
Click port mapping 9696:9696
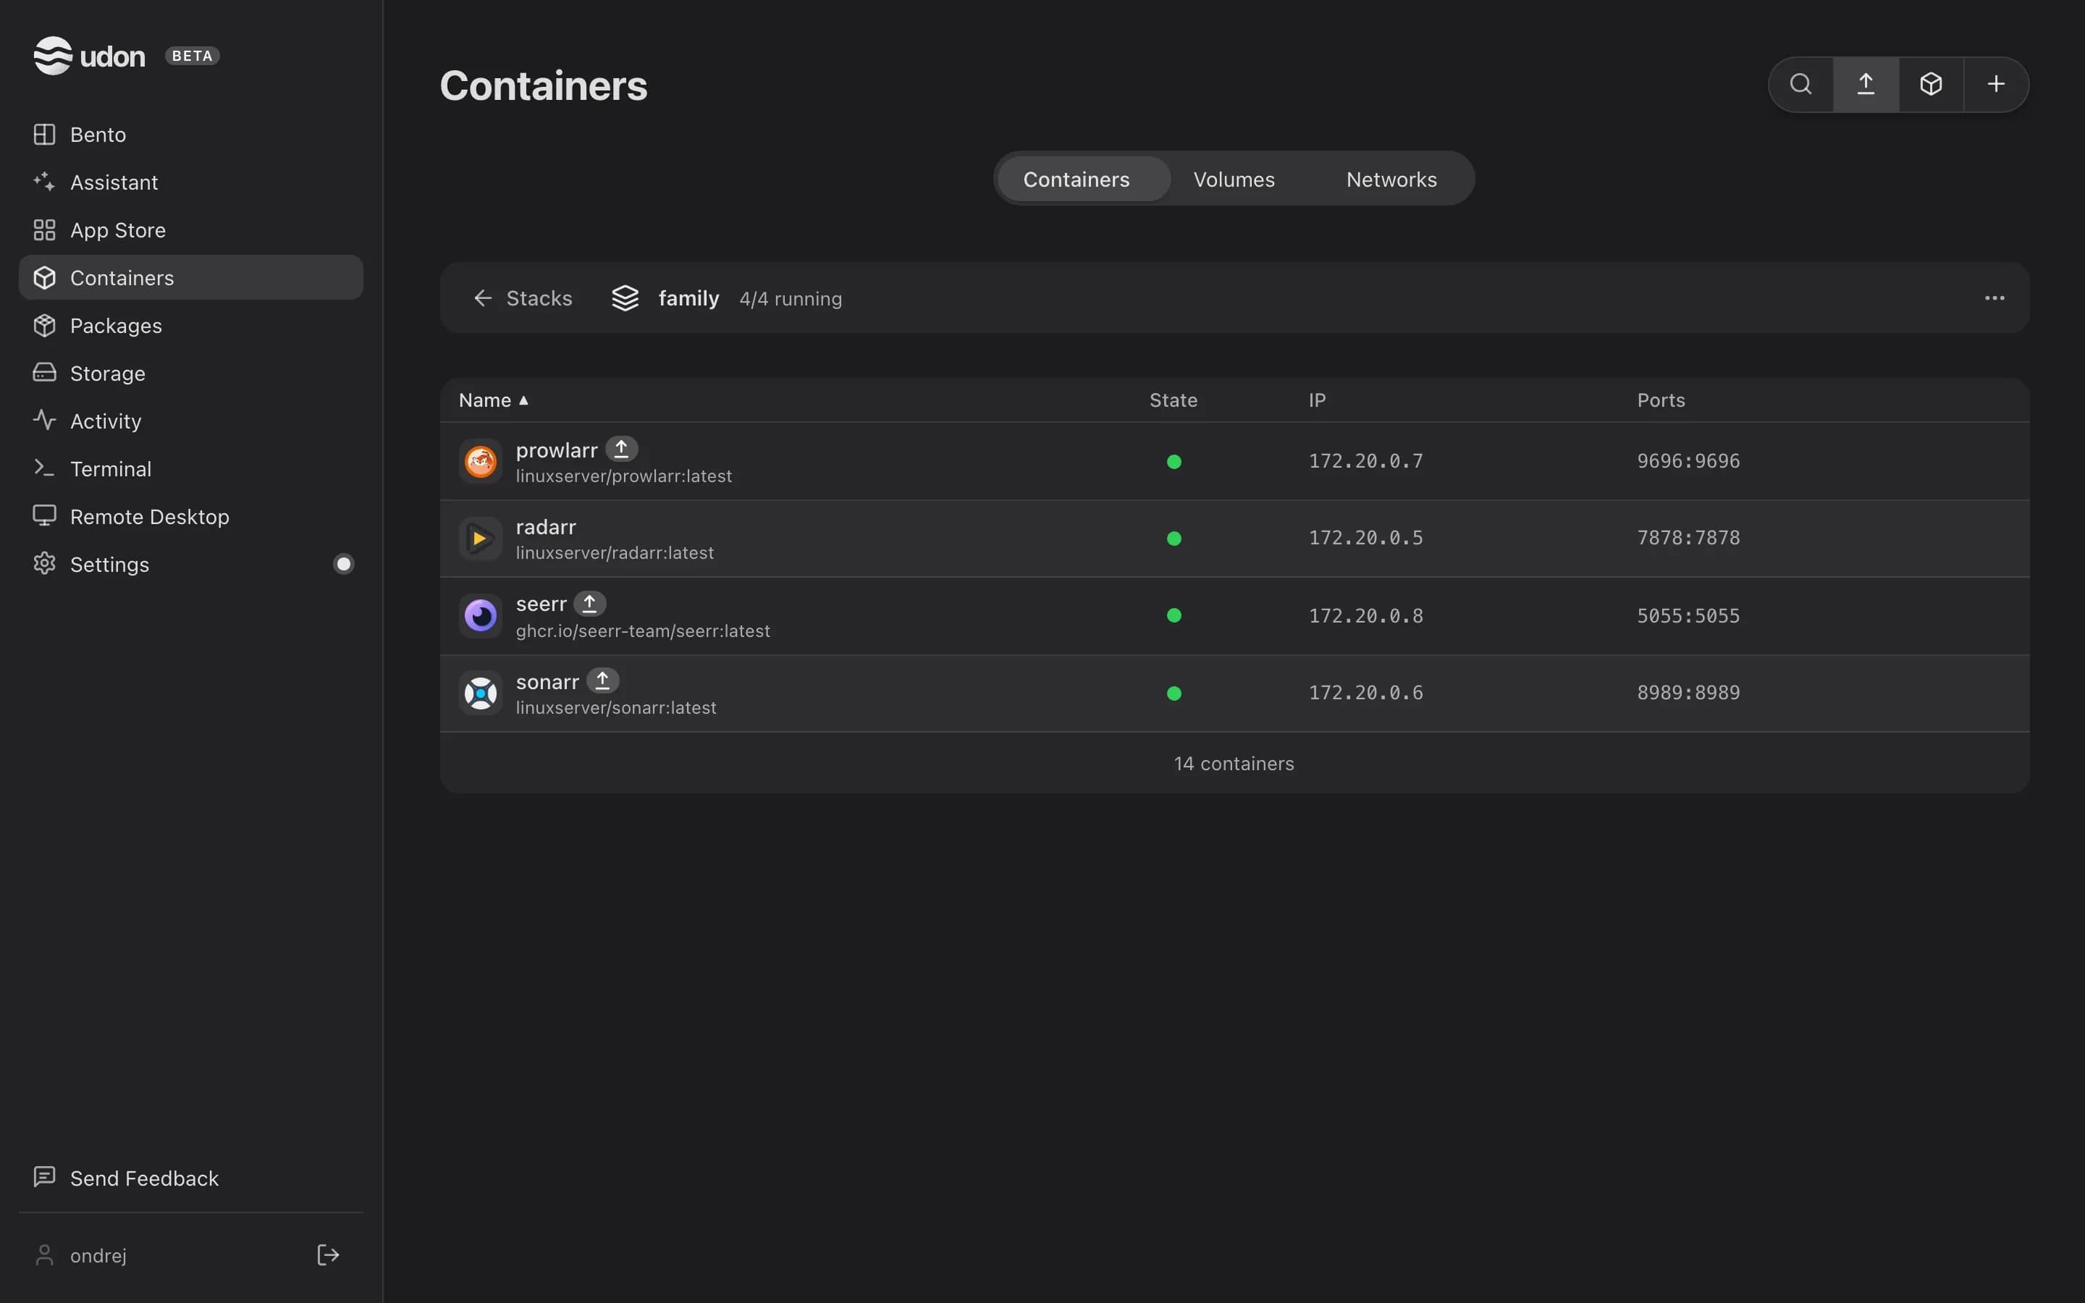tap(1689, 461)
